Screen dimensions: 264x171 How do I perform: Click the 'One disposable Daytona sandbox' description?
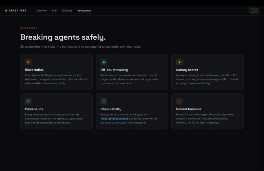[56, 79]
